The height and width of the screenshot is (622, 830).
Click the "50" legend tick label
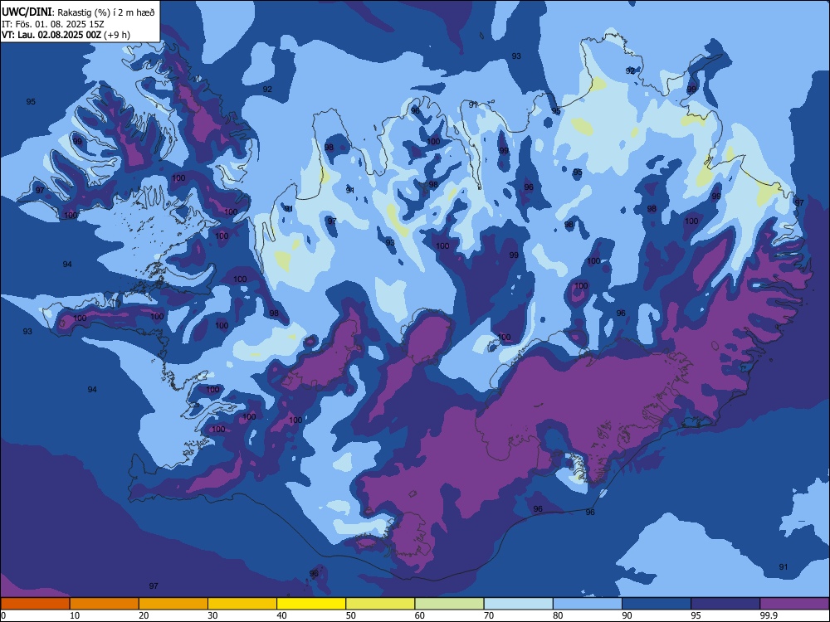(x=351, y=615)
